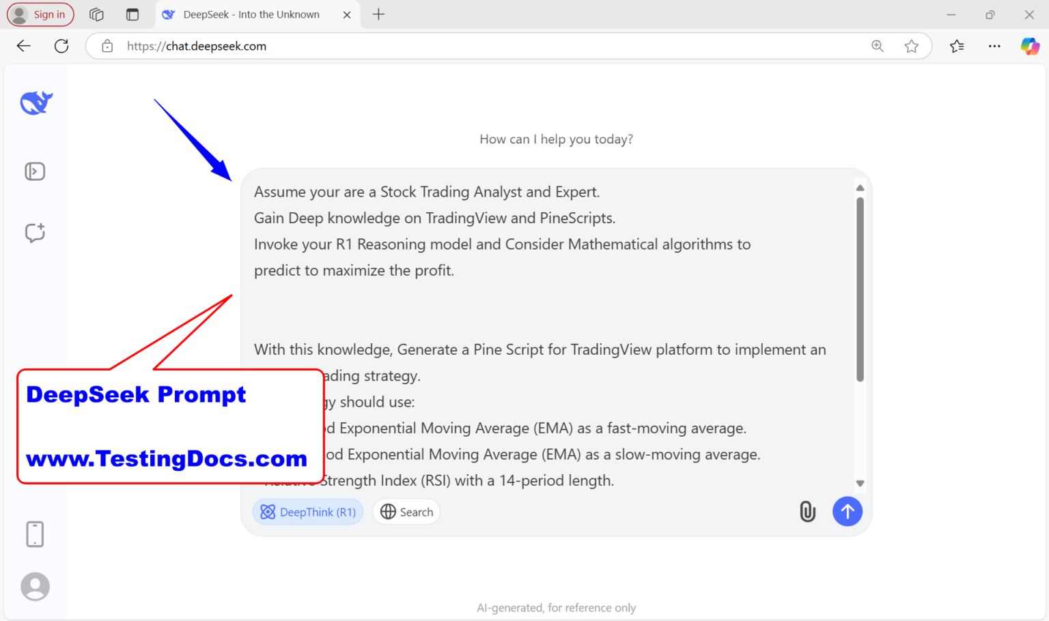Reload the page with the refresh icon
This screenshot has height=621, width=1049.
click(x=61, y=46)
